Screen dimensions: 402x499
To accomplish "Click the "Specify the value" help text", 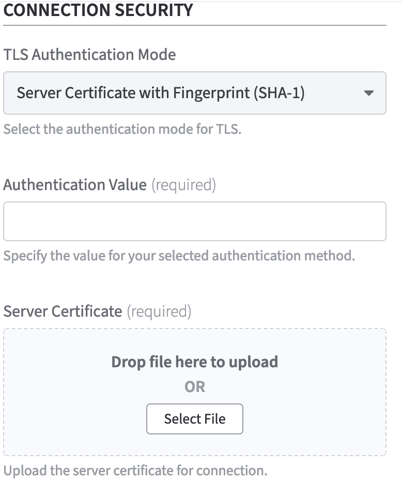I will [x=179, y=256].
